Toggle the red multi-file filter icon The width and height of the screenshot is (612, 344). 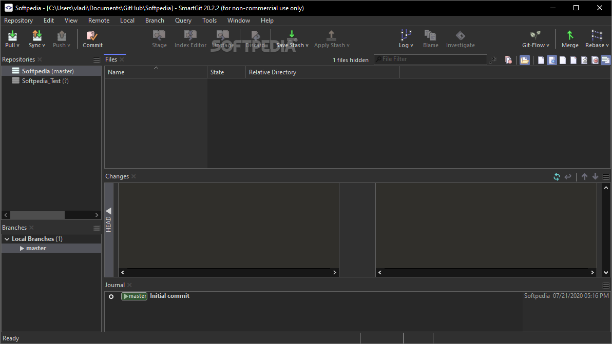click(508, 60)
